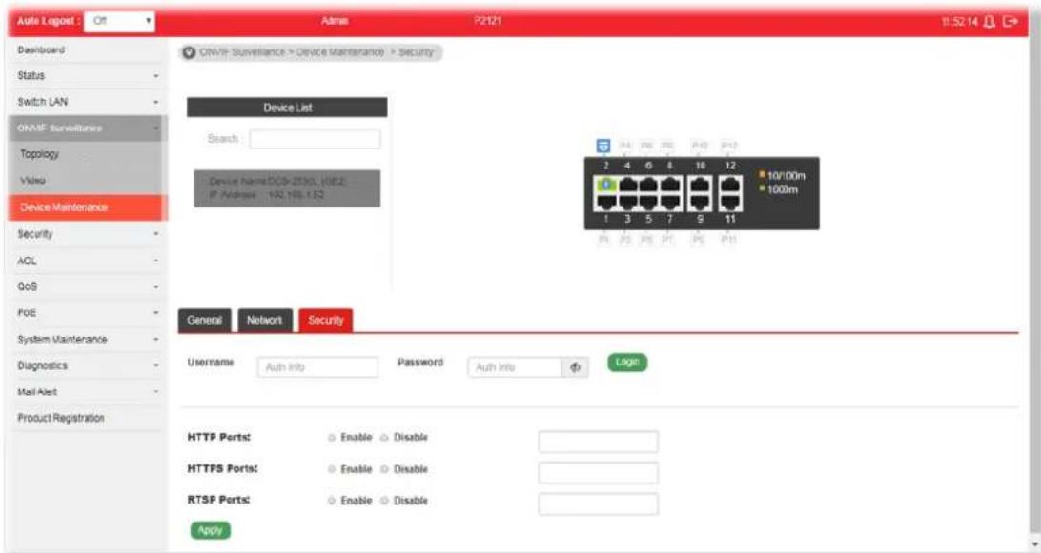
Task: Open the Auto Logout dropdown
Action: tap(120, 21)
